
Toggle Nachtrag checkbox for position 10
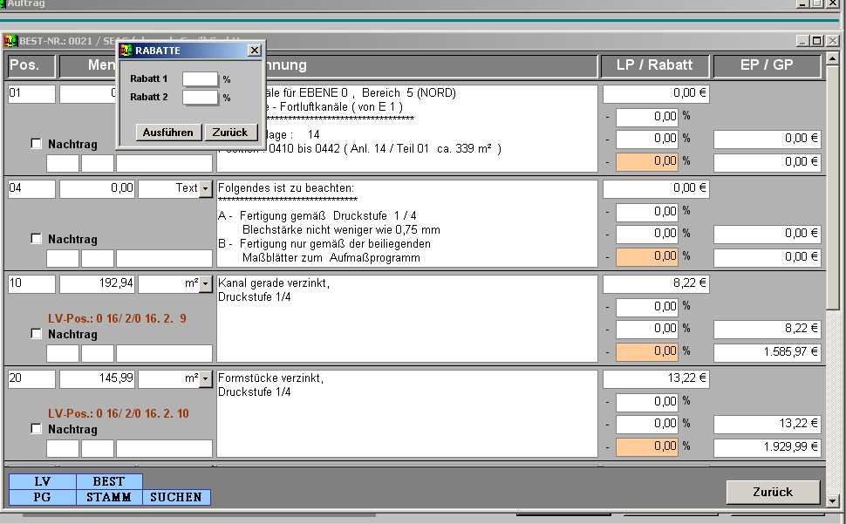point(37,334)
